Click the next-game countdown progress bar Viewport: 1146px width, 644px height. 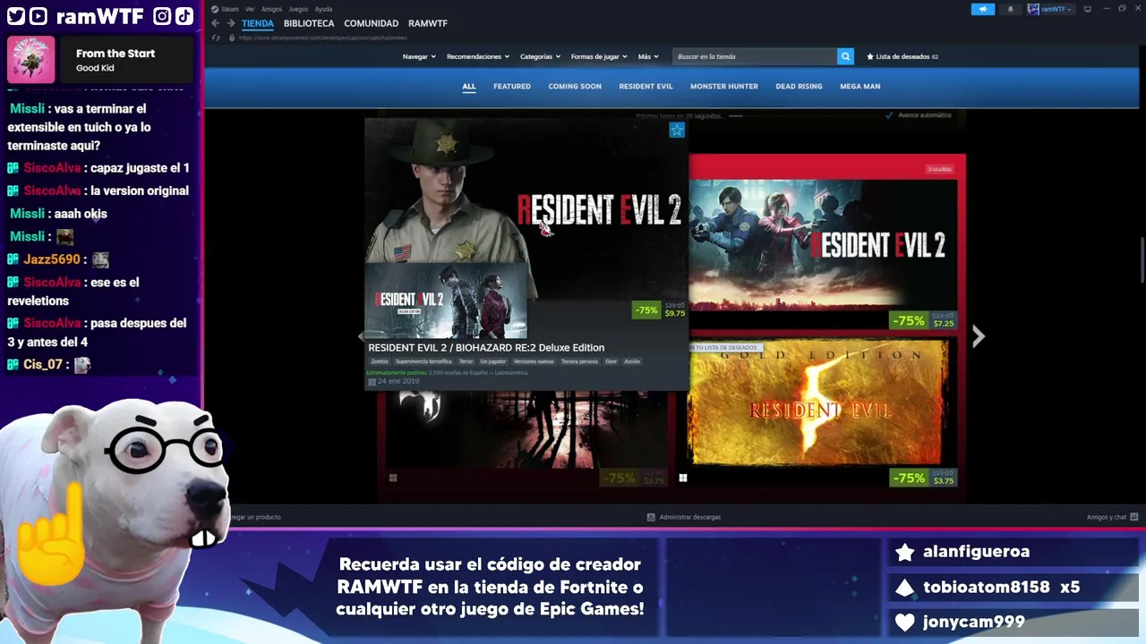[x=735, y=115]
